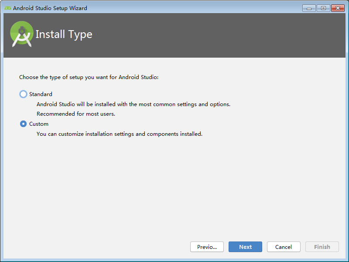Click the 'Custom' option label
349x262 pixels.
click(x=39, y=124)
